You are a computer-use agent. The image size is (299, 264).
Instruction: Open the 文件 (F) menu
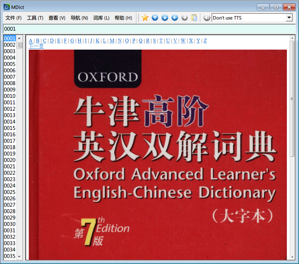pos(13,18)
